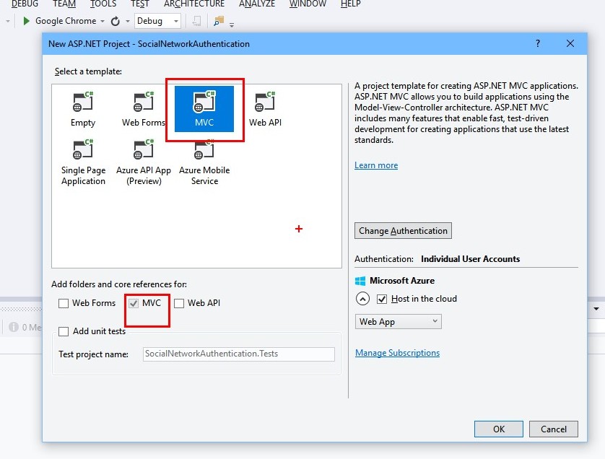This screenshot has width=605, height=459.
Task: Open the Learn more link
Action: coord(376,165)
